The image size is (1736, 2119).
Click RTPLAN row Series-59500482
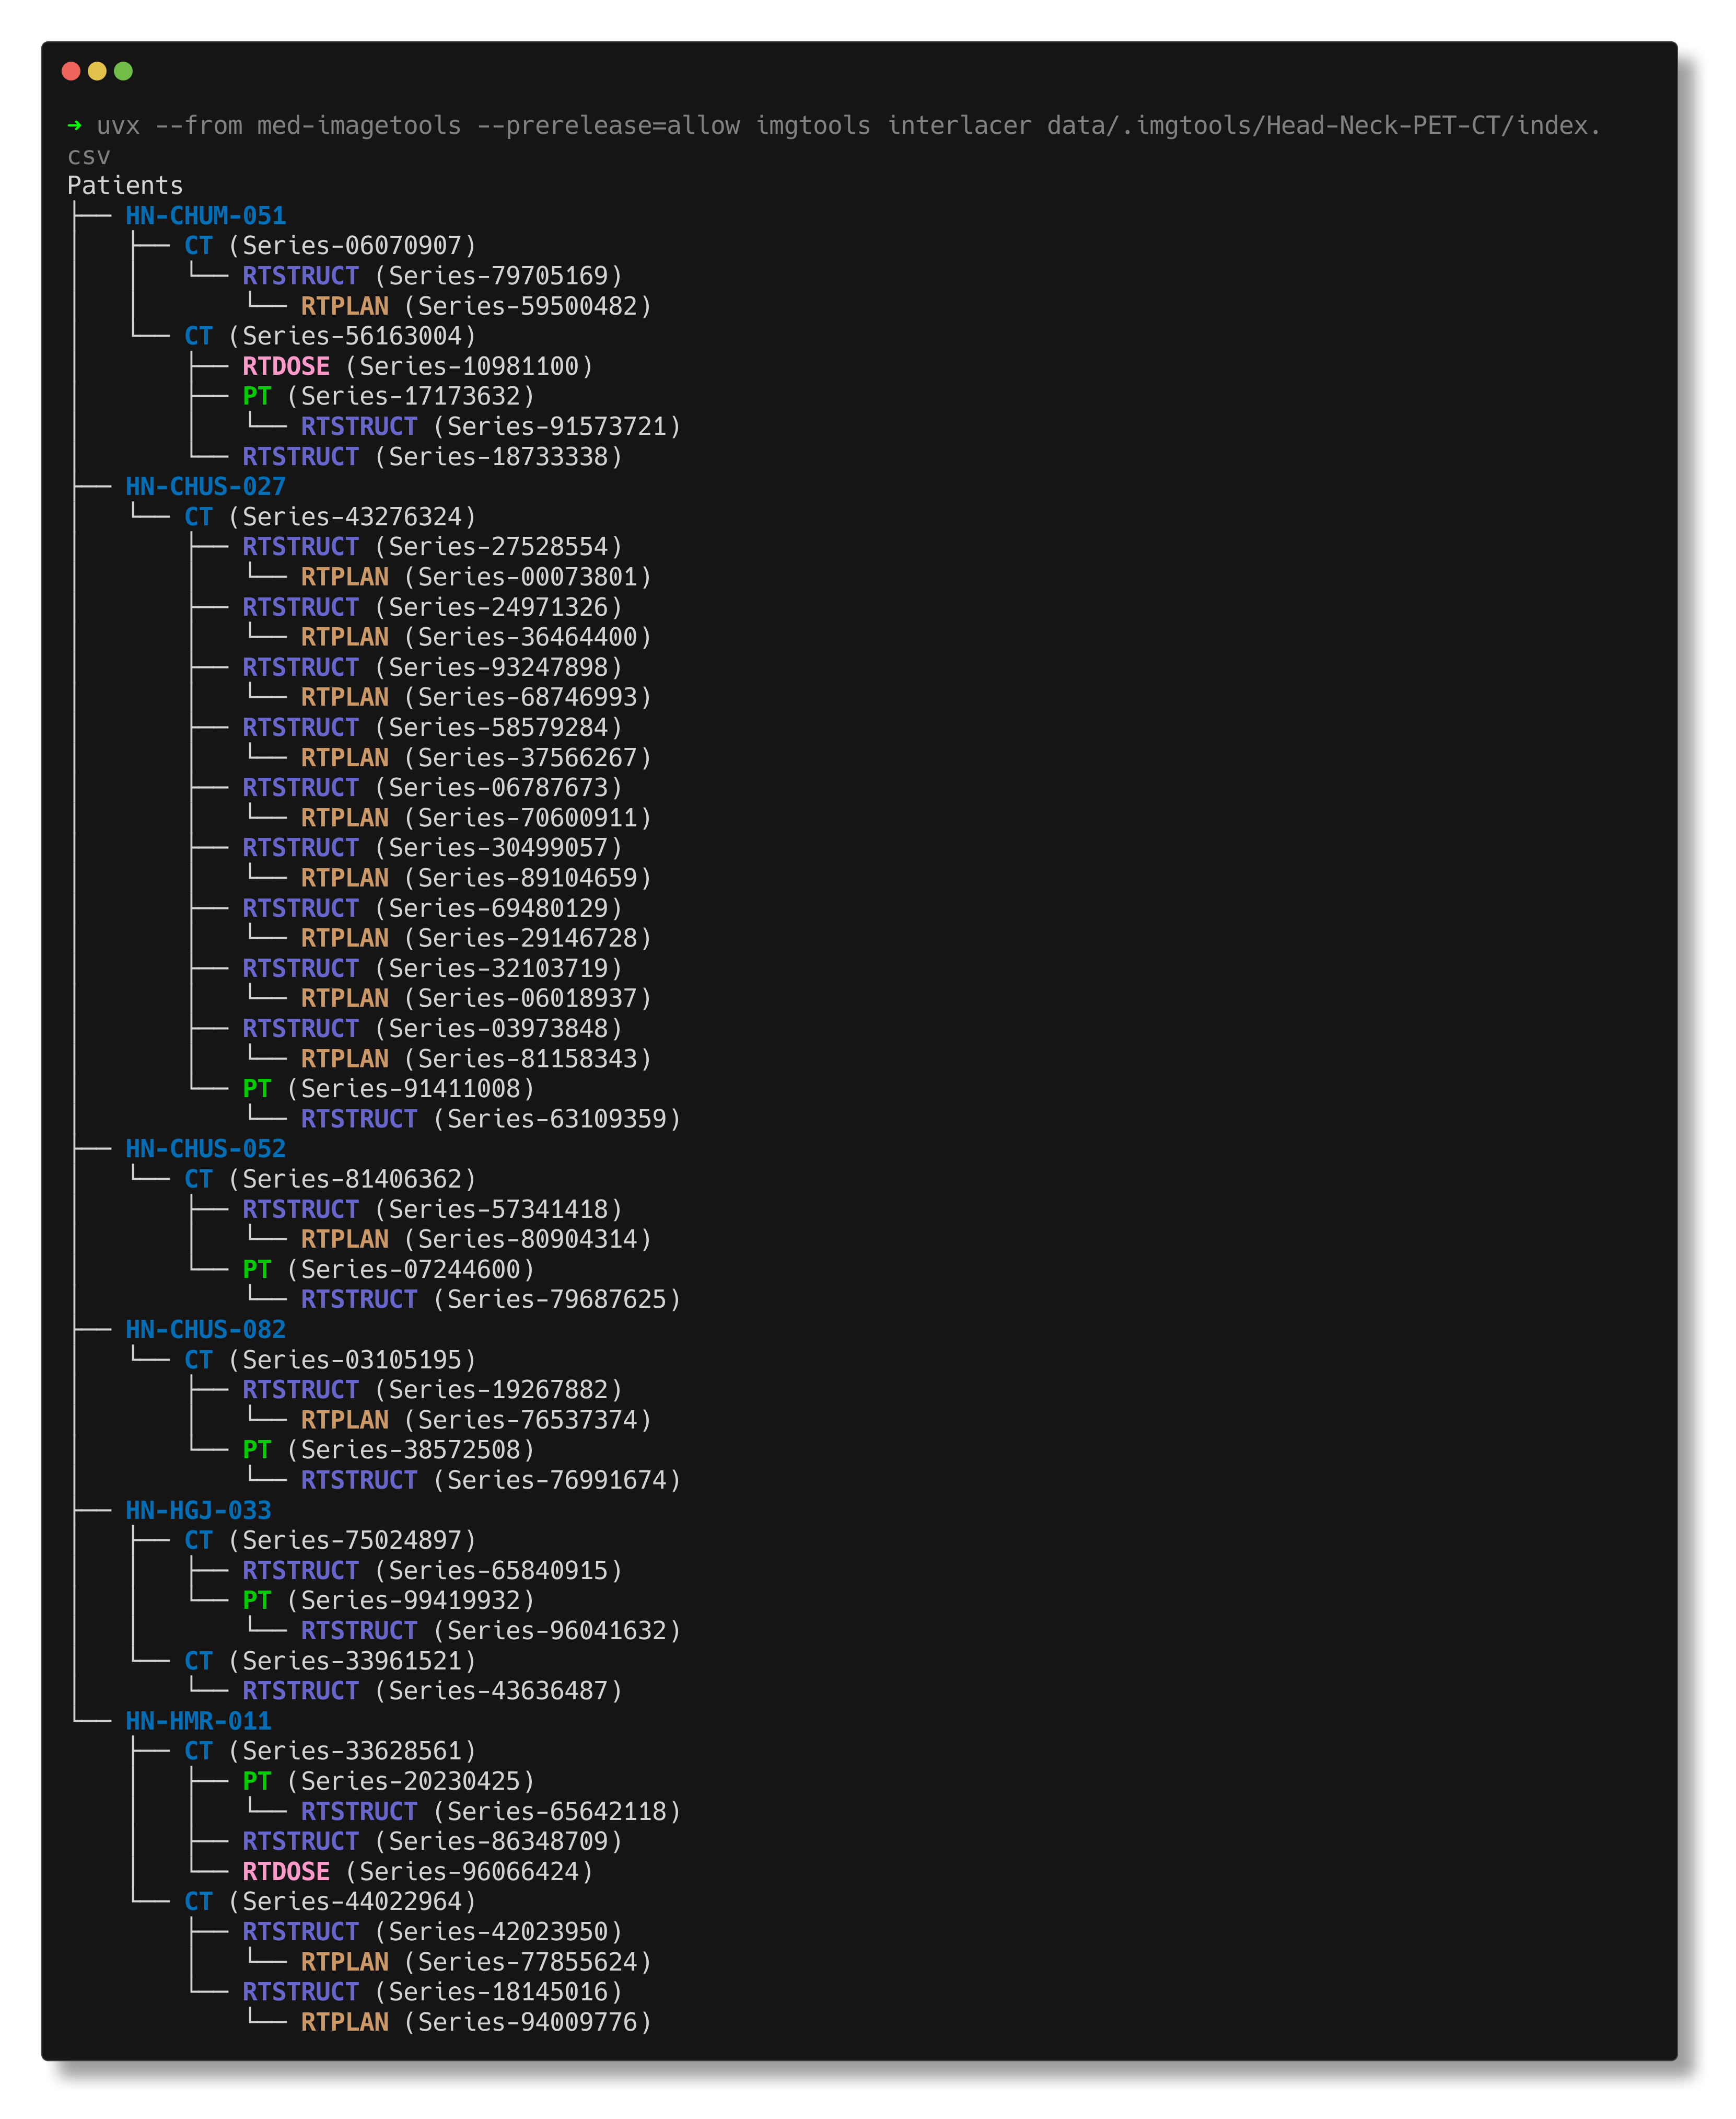pos(477,306)
